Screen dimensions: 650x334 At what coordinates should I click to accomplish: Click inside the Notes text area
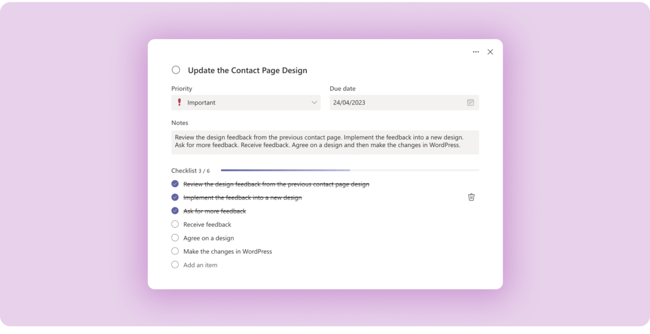(x=325, y=142)
